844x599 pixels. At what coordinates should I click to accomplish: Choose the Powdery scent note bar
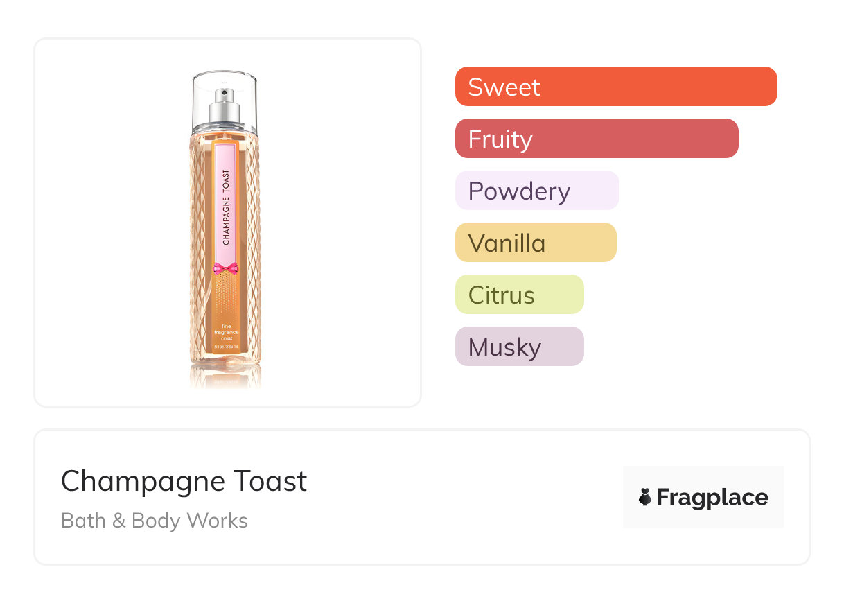click(x=536, y=191)
